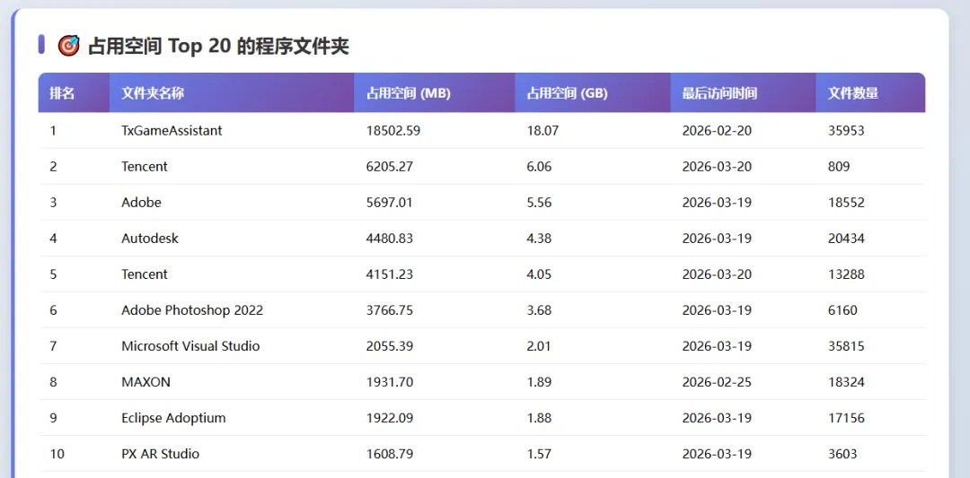Select the Autodesk folder row

click(x=482, y=239)
